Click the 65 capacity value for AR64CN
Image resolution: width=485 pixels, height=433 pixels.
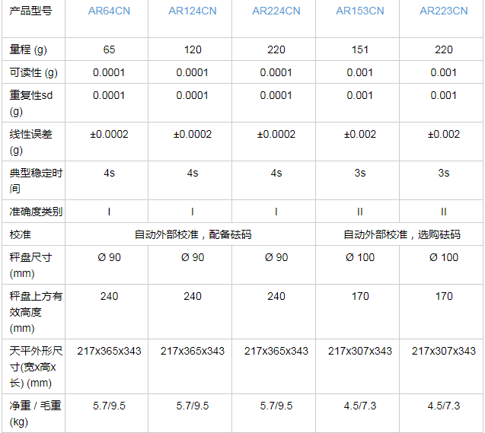[x=109, y=49]
